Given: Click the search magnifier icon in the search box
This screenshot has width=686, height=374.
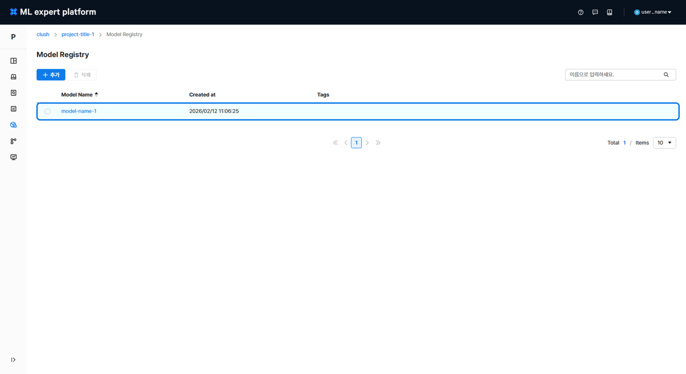Looking at the screenshot, I should coord(666,75).
